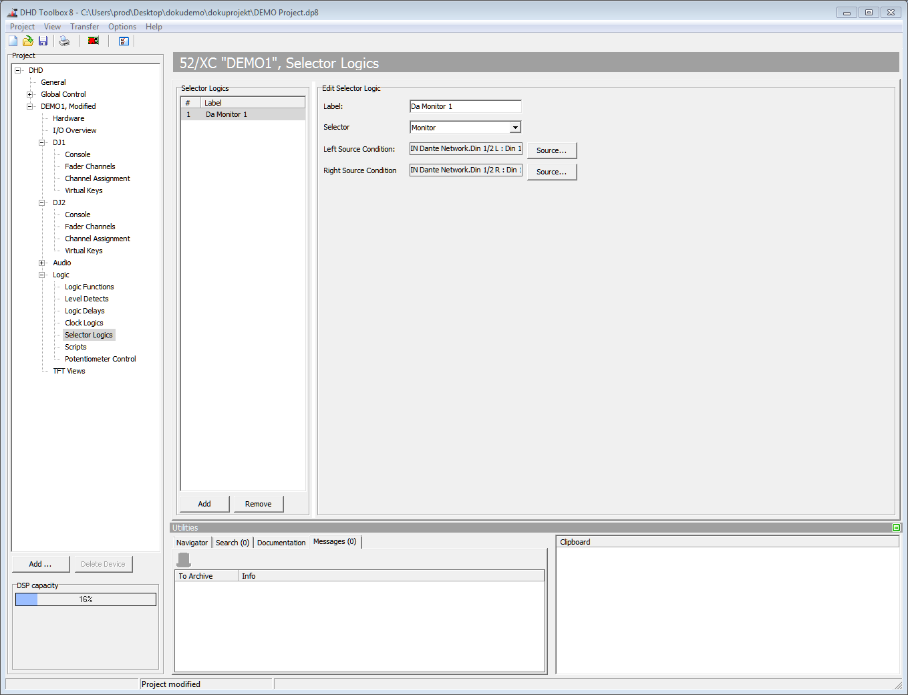Click Source... for Left Source Condition
The height and width of the screenshot is (695, 908).
click(551, 150)
